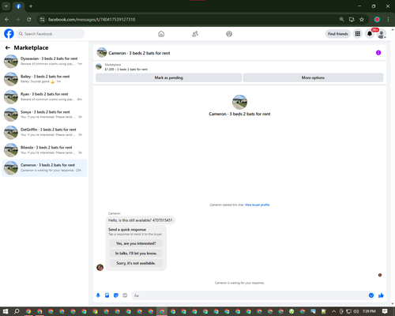Screen dimensions: 395x316
Task: Click the install app icon in address bar
Action: click(x=352, y=19)
